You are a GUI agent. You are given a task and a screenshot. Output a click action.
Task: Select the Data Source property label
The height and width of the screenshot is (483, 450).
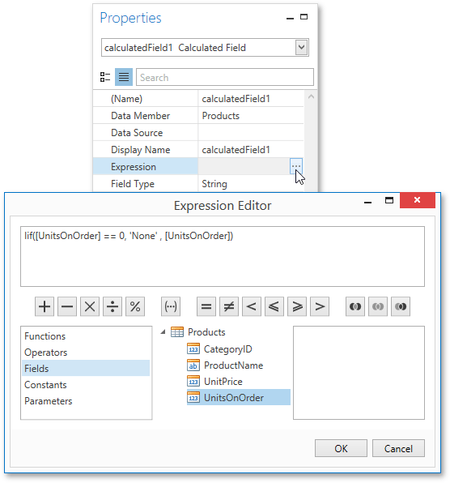[x=137, y=133]
